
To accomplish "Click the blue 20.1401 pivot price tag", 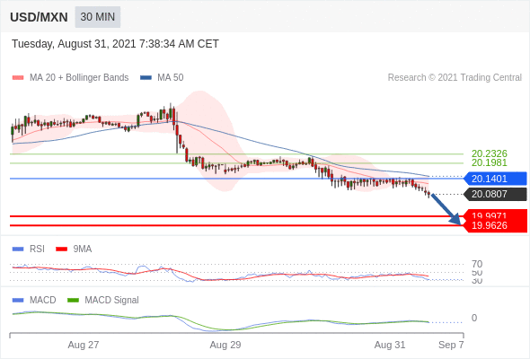I will [x=495, y=179].
